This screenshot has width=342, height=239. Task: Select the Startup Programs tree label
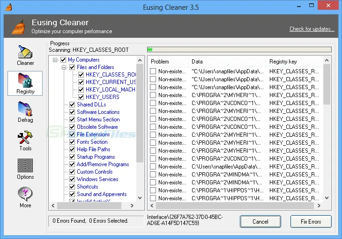point(96,157)
